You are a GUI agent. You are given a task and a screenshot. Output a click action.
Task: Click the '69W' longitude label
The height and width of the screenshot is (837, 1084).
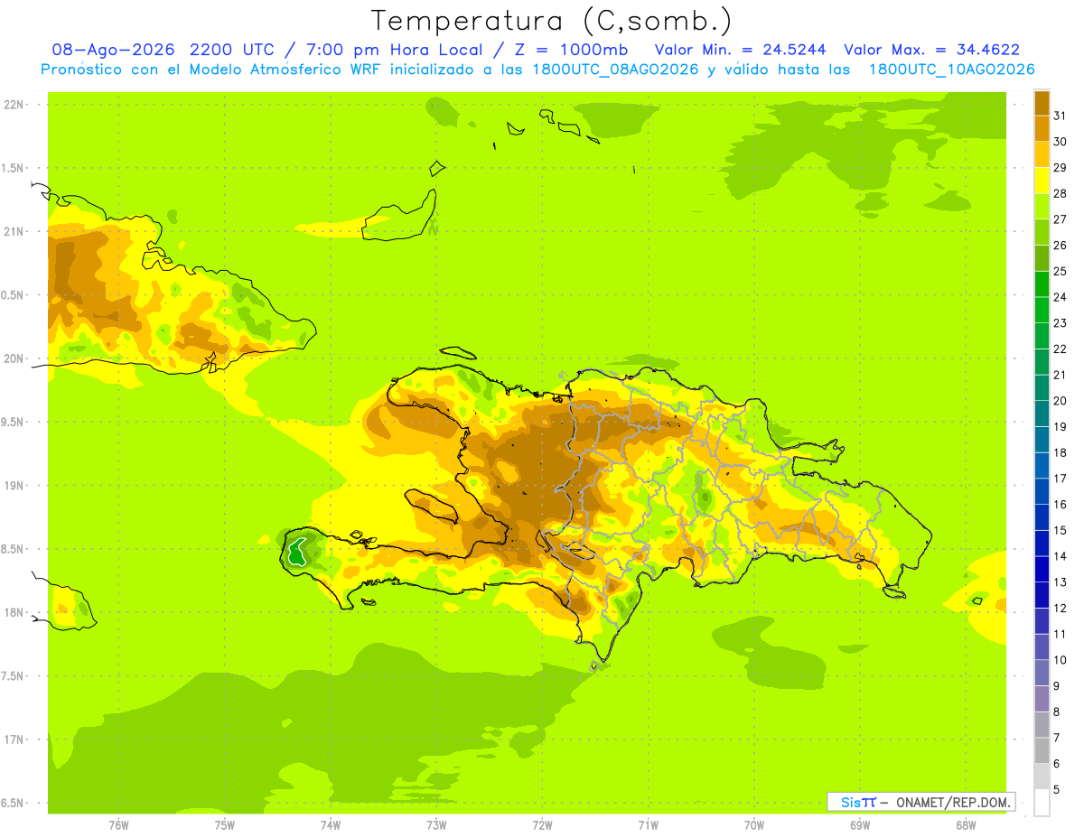(x=860, y=825)
